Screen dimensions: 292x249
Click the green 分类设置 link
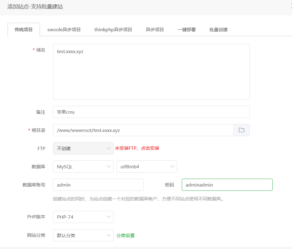pyautogui.click(x=125, y=236)
